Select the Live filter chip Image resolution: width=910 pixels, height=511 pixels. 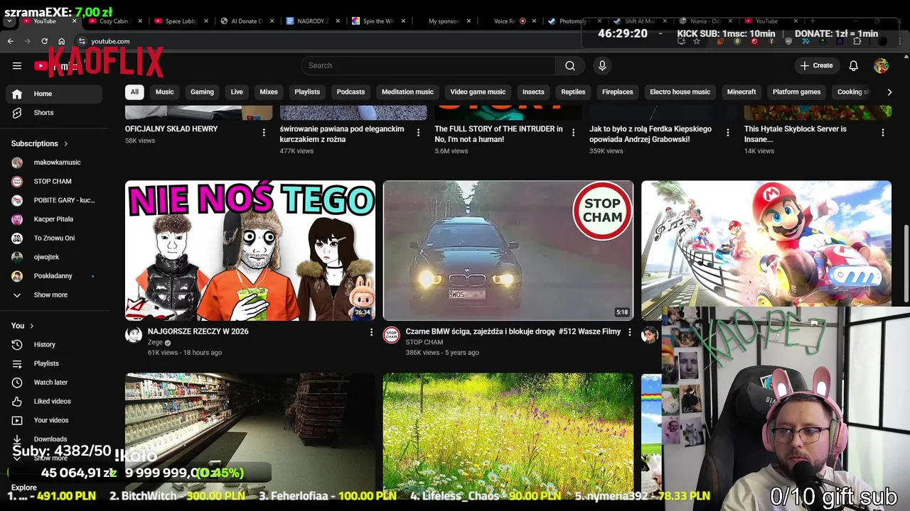[x=237, y=92]
